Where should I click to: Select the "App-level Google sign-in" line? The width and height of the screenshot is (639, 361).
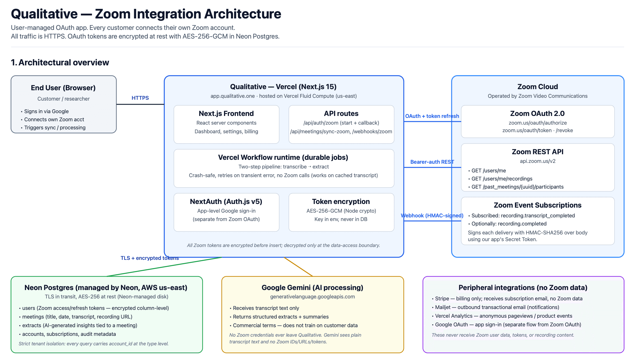click(x=226, y=211)
